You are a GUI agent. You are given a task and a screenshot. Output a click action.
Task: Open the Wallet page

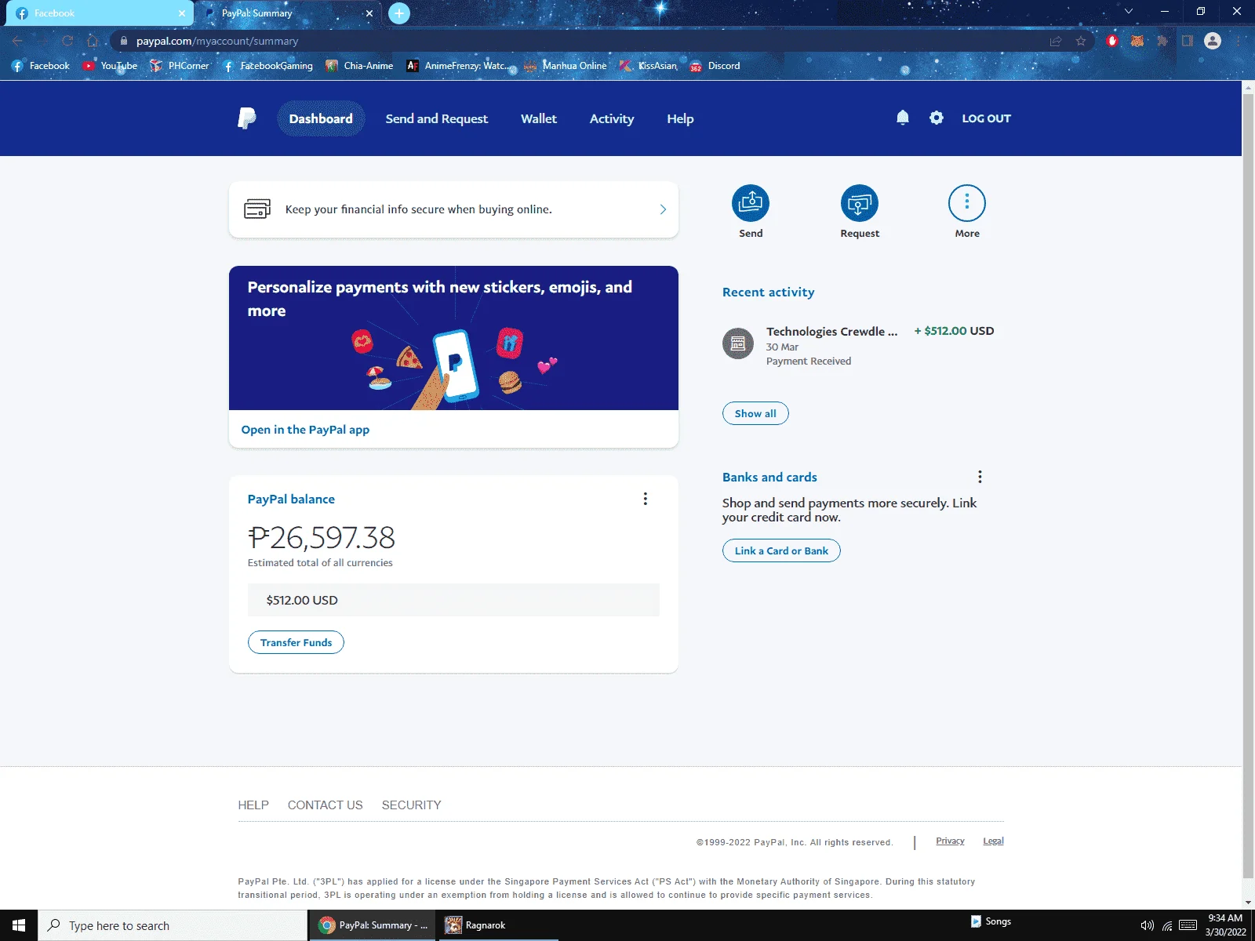point(539,118)
